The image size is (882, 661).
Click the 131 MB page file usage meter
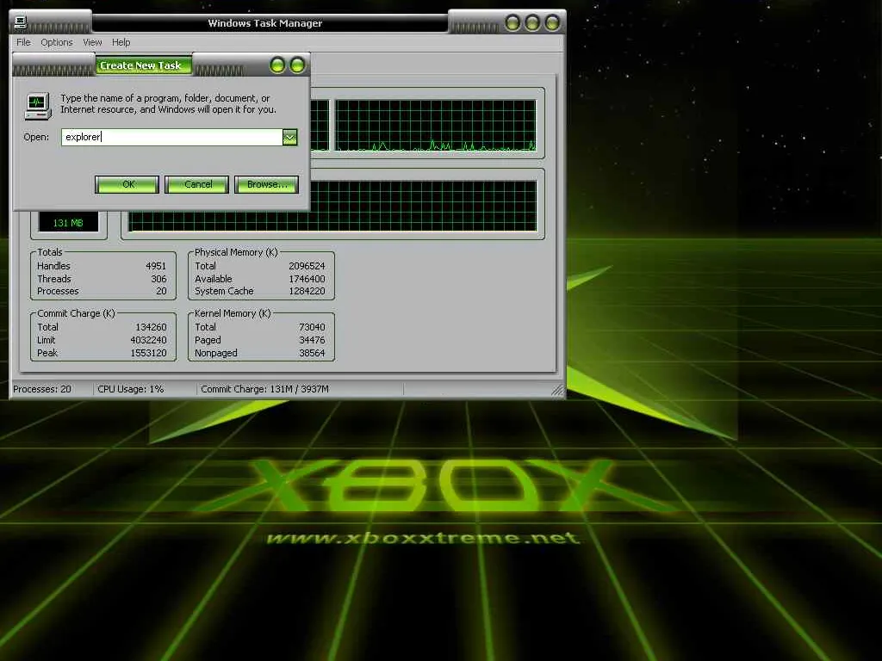(68, 223)
